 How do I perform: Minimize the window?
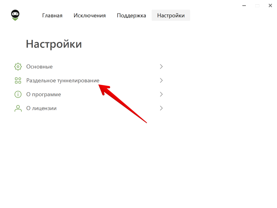pos(244,6)
